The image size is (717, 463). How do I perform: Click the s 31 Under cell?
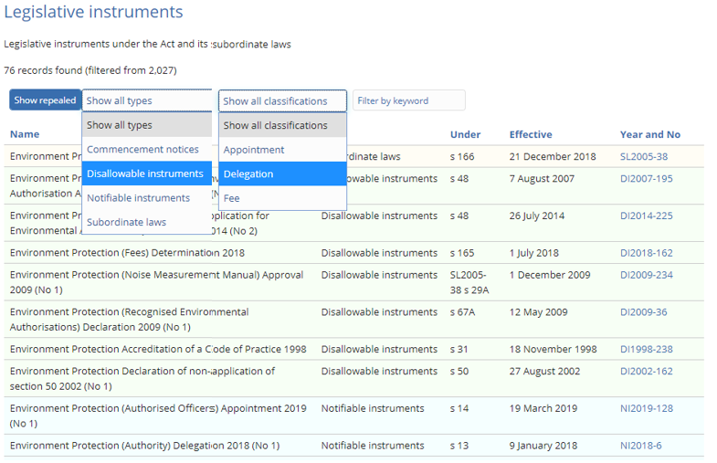click(x=459, y=349)
